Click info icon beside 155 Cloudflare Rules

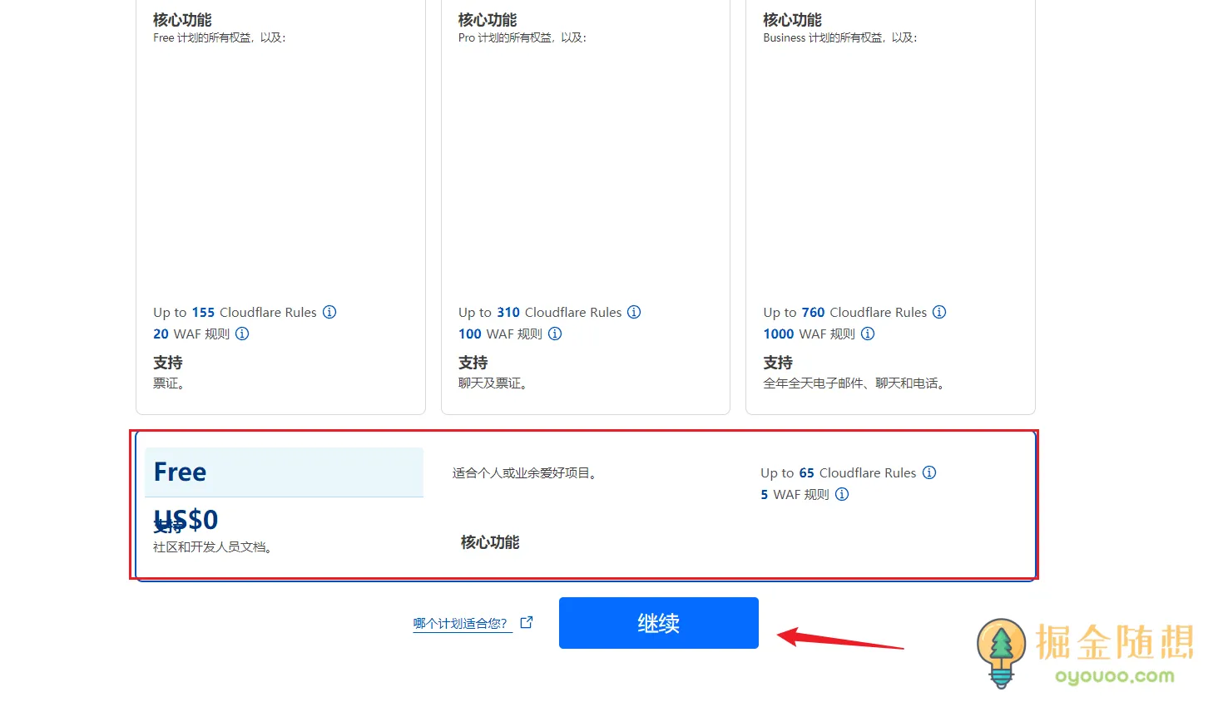click(329, 312)
